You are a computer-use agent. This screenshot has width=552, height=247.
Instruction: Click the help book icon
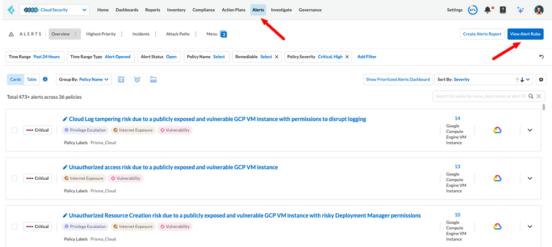(502, 10)
